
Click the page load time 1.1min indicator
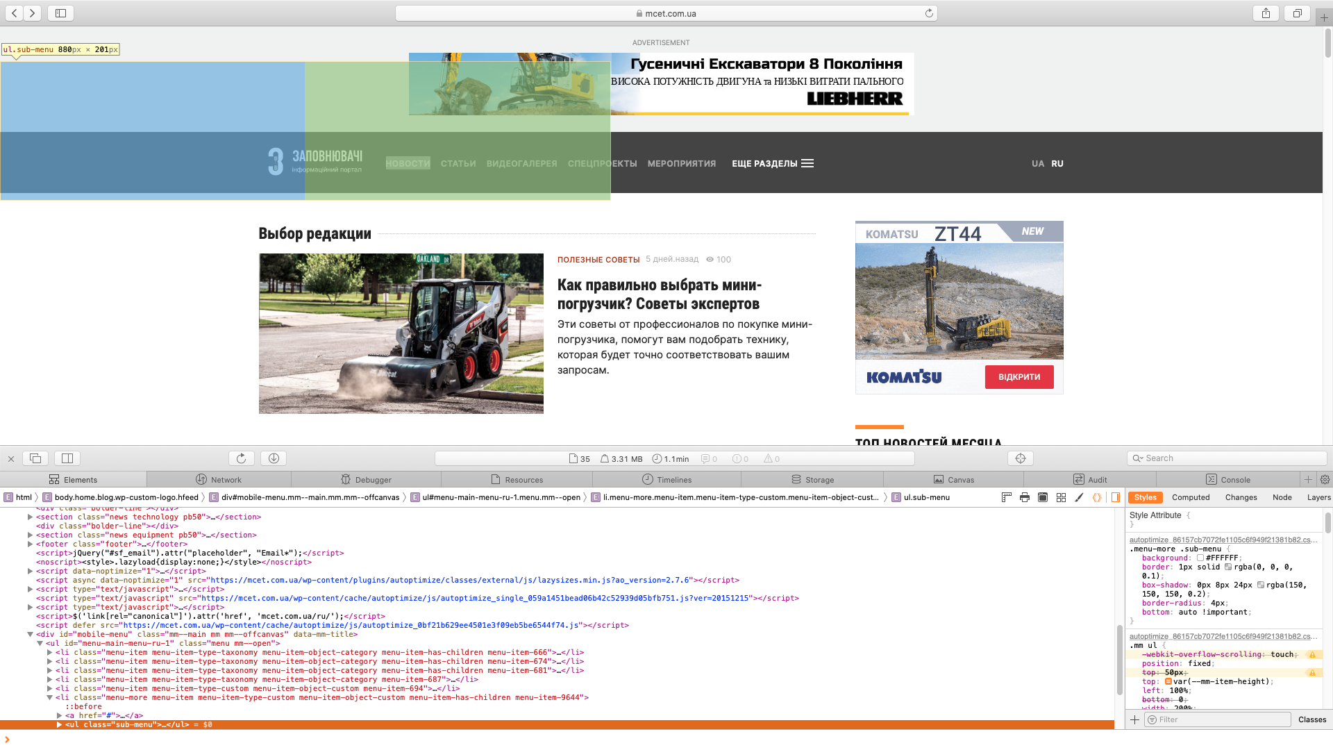point(670,459)
